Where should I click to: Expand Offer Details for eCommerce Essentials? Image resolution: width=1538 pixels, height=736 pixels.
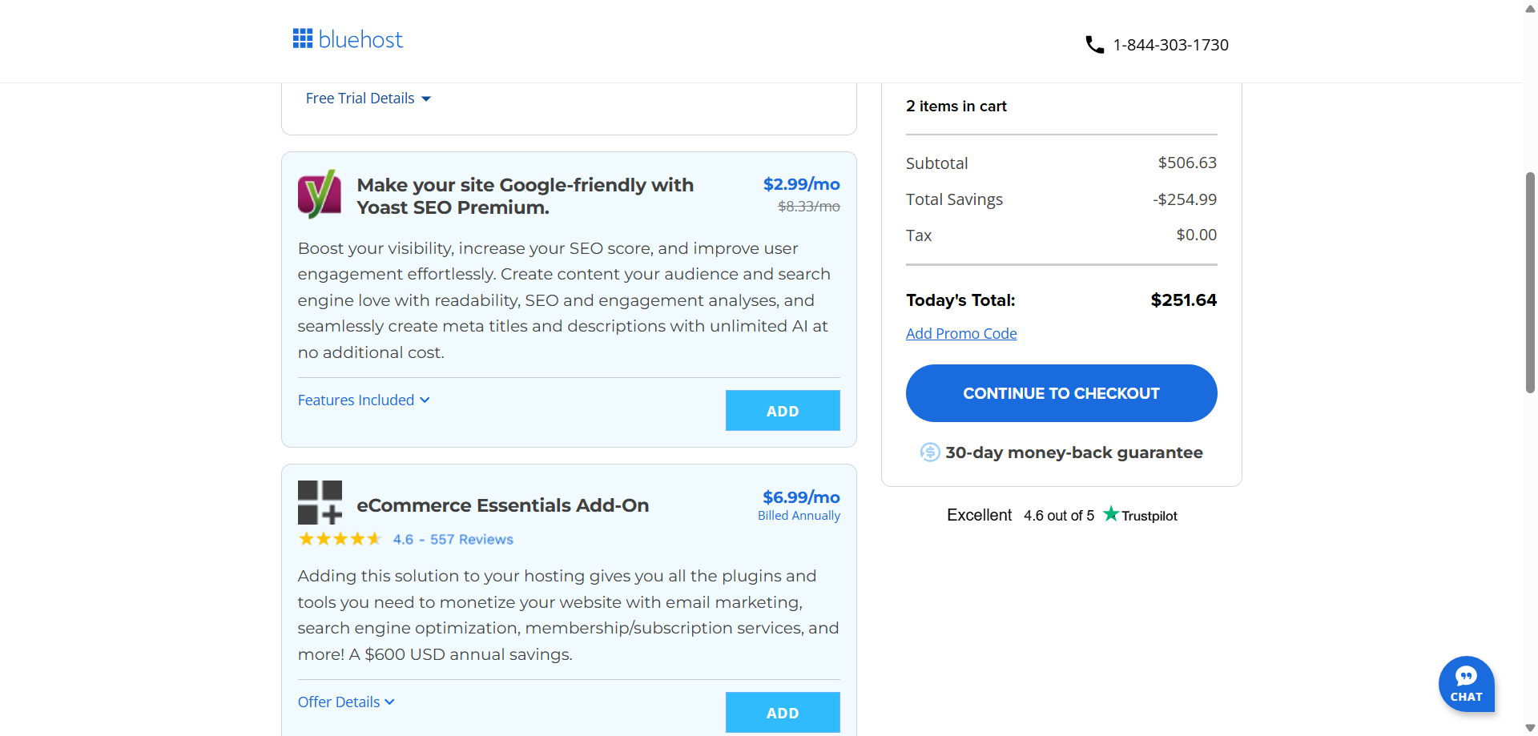[x=346, y=702]
